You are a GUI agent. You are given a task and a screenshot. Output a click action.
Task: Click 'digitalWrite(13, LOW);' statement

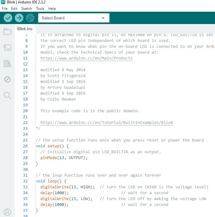pyautogui.click(x=66, y=199)
